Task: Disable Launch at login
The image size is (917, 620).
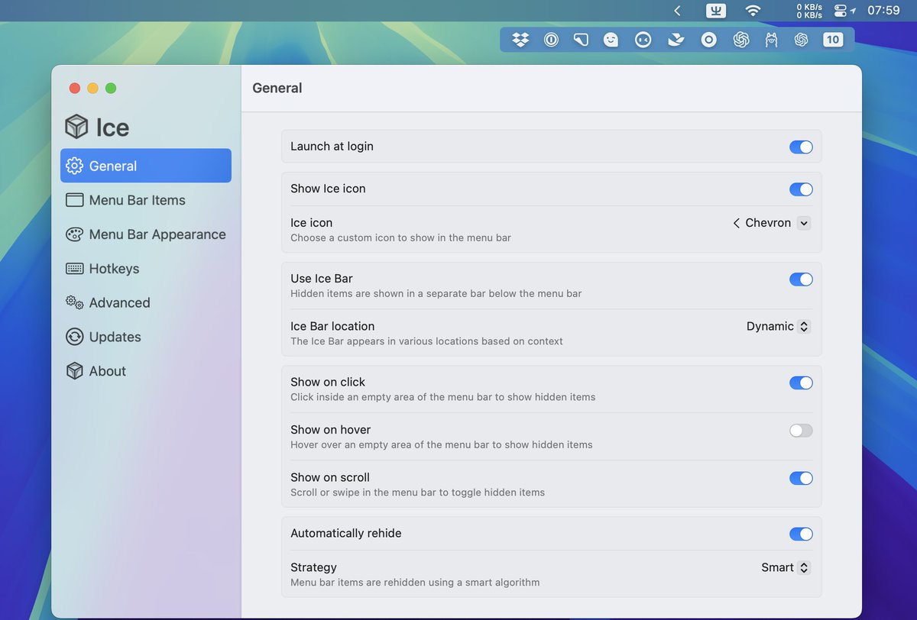Action: [801, 147]
